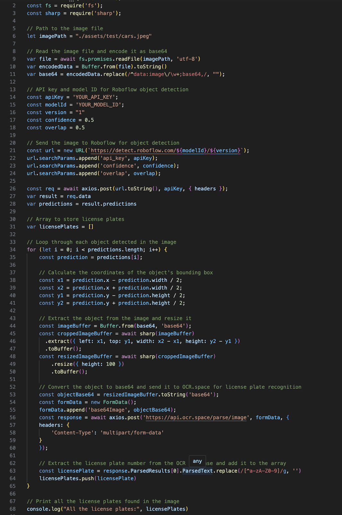
Task: Click the 'y1' constant on line 40
Action: click(60, 295)
